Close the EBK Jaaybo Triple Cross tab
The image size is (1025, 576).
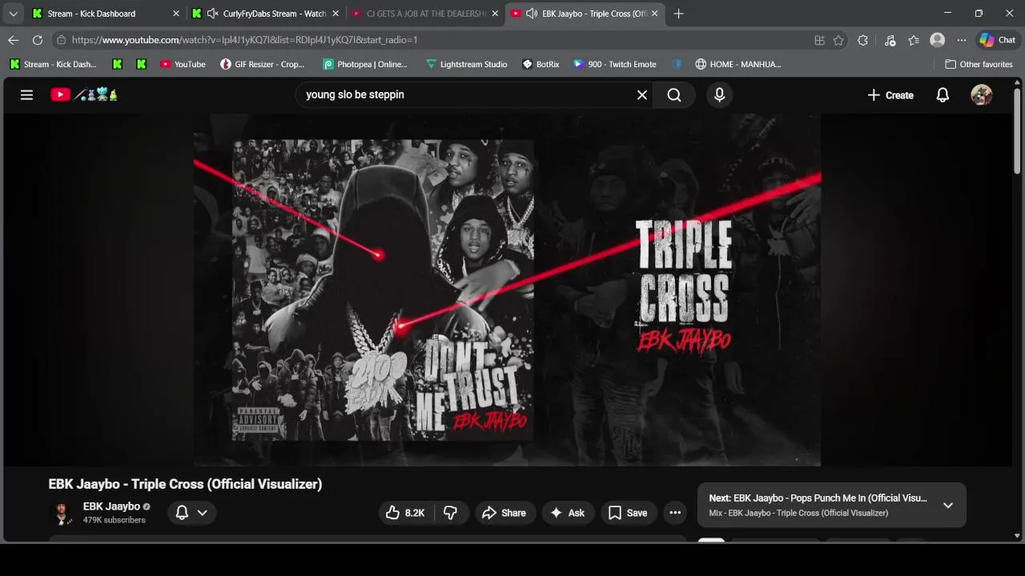(654, 14)
